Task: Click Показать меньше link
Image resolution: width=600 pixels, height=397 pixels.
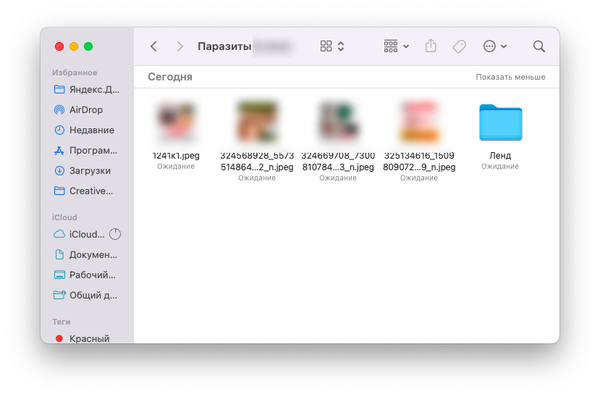Action: tap(510, 77)
